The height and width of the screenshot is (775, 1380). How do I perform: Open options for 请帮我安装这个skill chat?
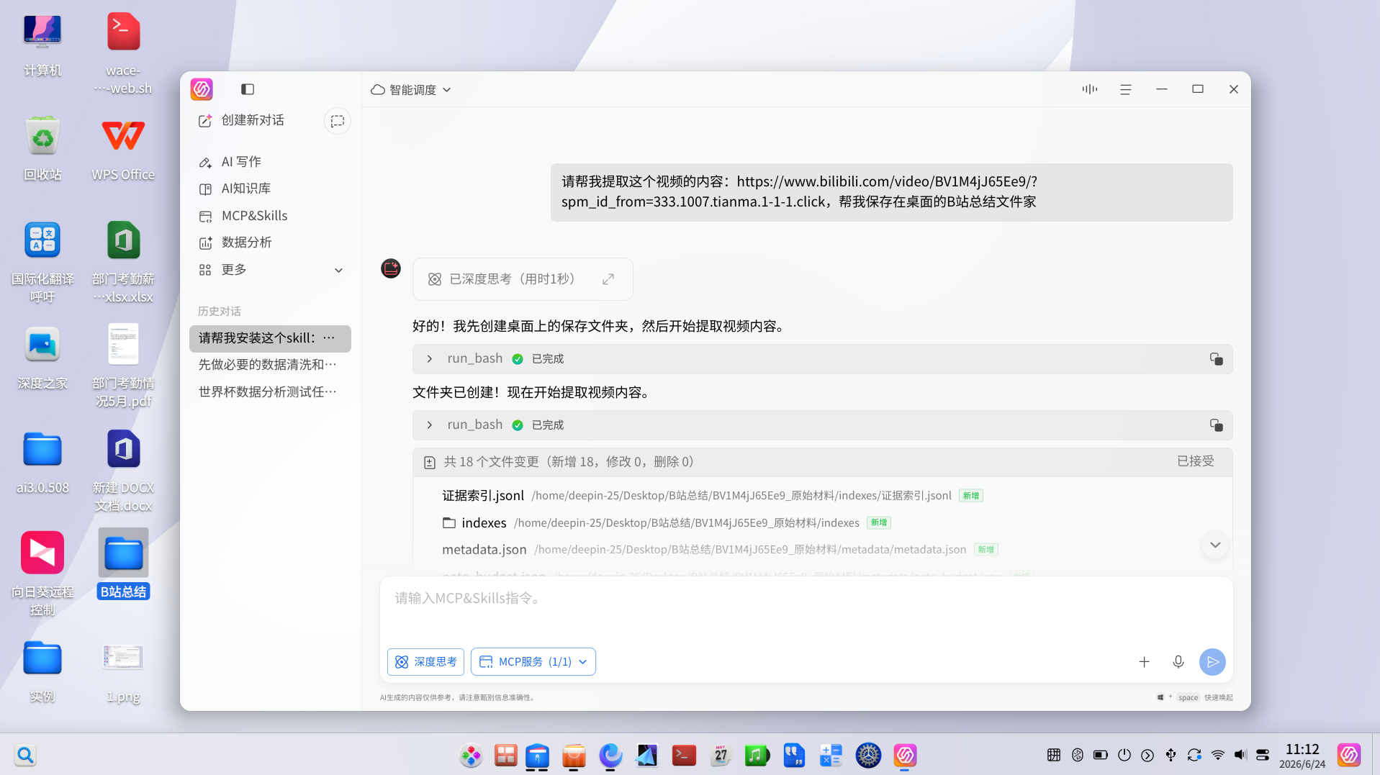click(x=329, y=338)
